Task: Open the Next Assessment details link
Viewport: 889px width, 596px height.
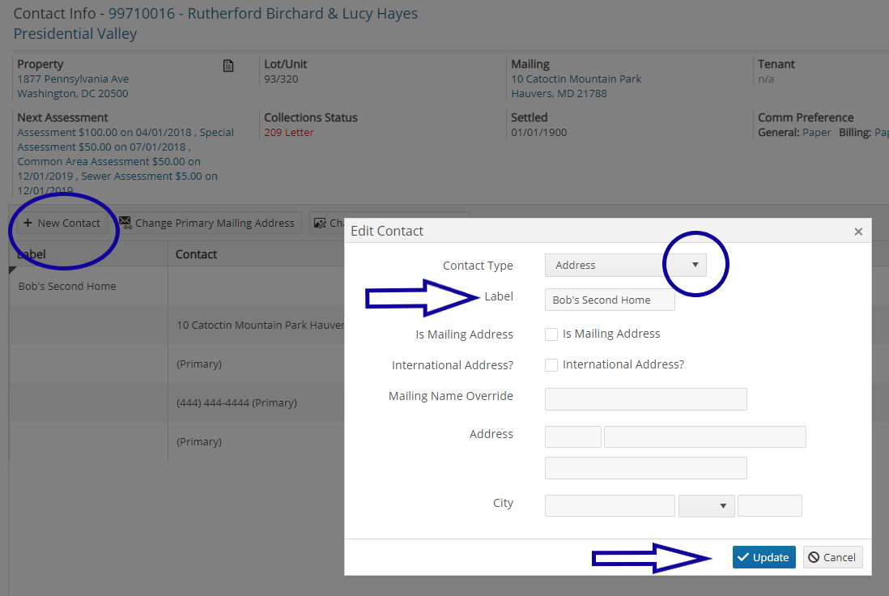Action: pyautogui.click(x=125, y=161)
